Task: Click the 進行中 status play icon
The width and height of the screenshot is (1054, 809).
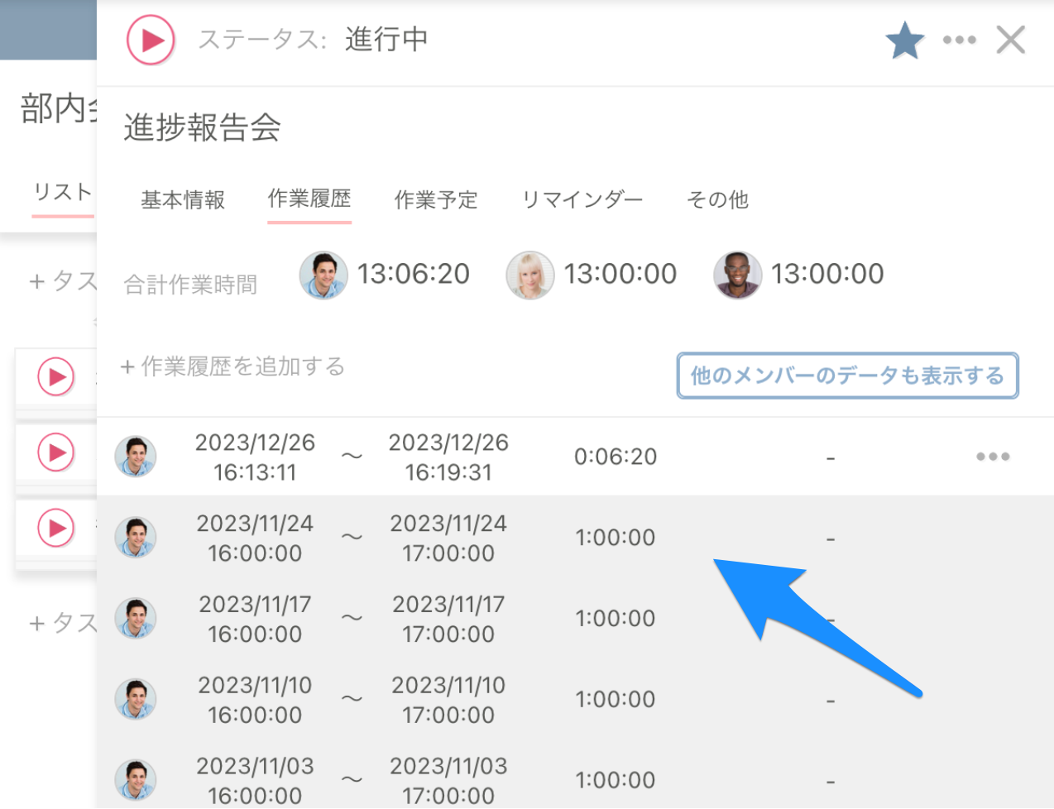Action: pos(150,39)
